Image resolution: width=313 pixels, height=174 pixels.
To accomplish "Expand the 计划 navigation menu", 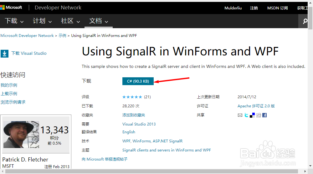I will click(x=42, y=21).
